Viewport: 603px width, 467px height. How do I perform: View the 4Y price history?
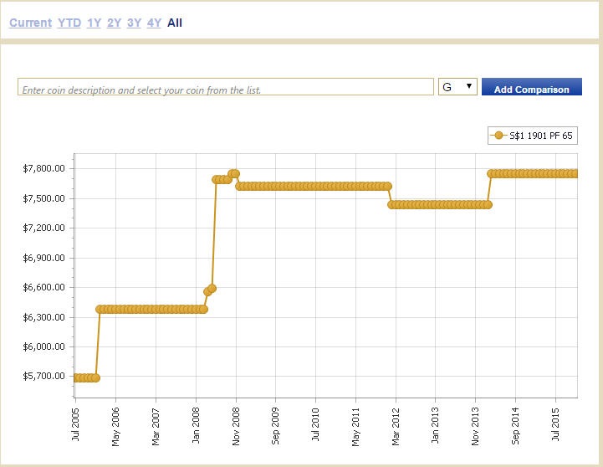point(154,23)
